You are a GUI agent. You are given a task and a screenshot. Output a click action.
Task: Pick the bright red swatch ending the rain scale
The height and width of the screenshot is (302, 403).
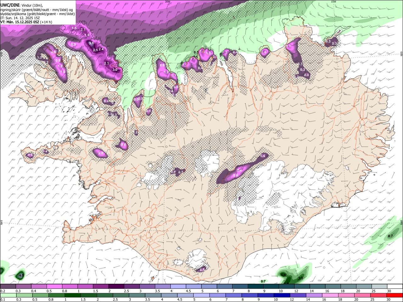tap(394, 295)
